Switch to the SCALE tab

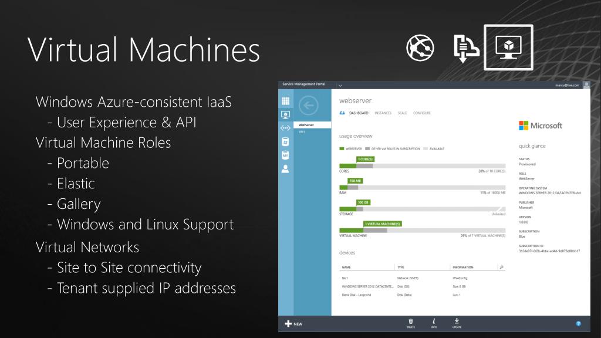pyautogui.click(x=403, y=113)
